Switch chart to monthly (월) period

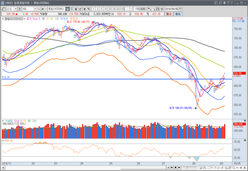pos(76,9)
